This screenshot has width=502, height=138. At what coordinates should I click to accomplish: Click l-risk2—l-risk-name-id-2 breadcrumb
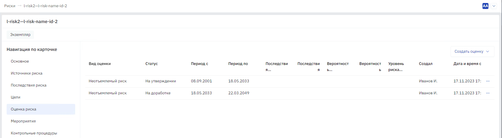point(45,6)
